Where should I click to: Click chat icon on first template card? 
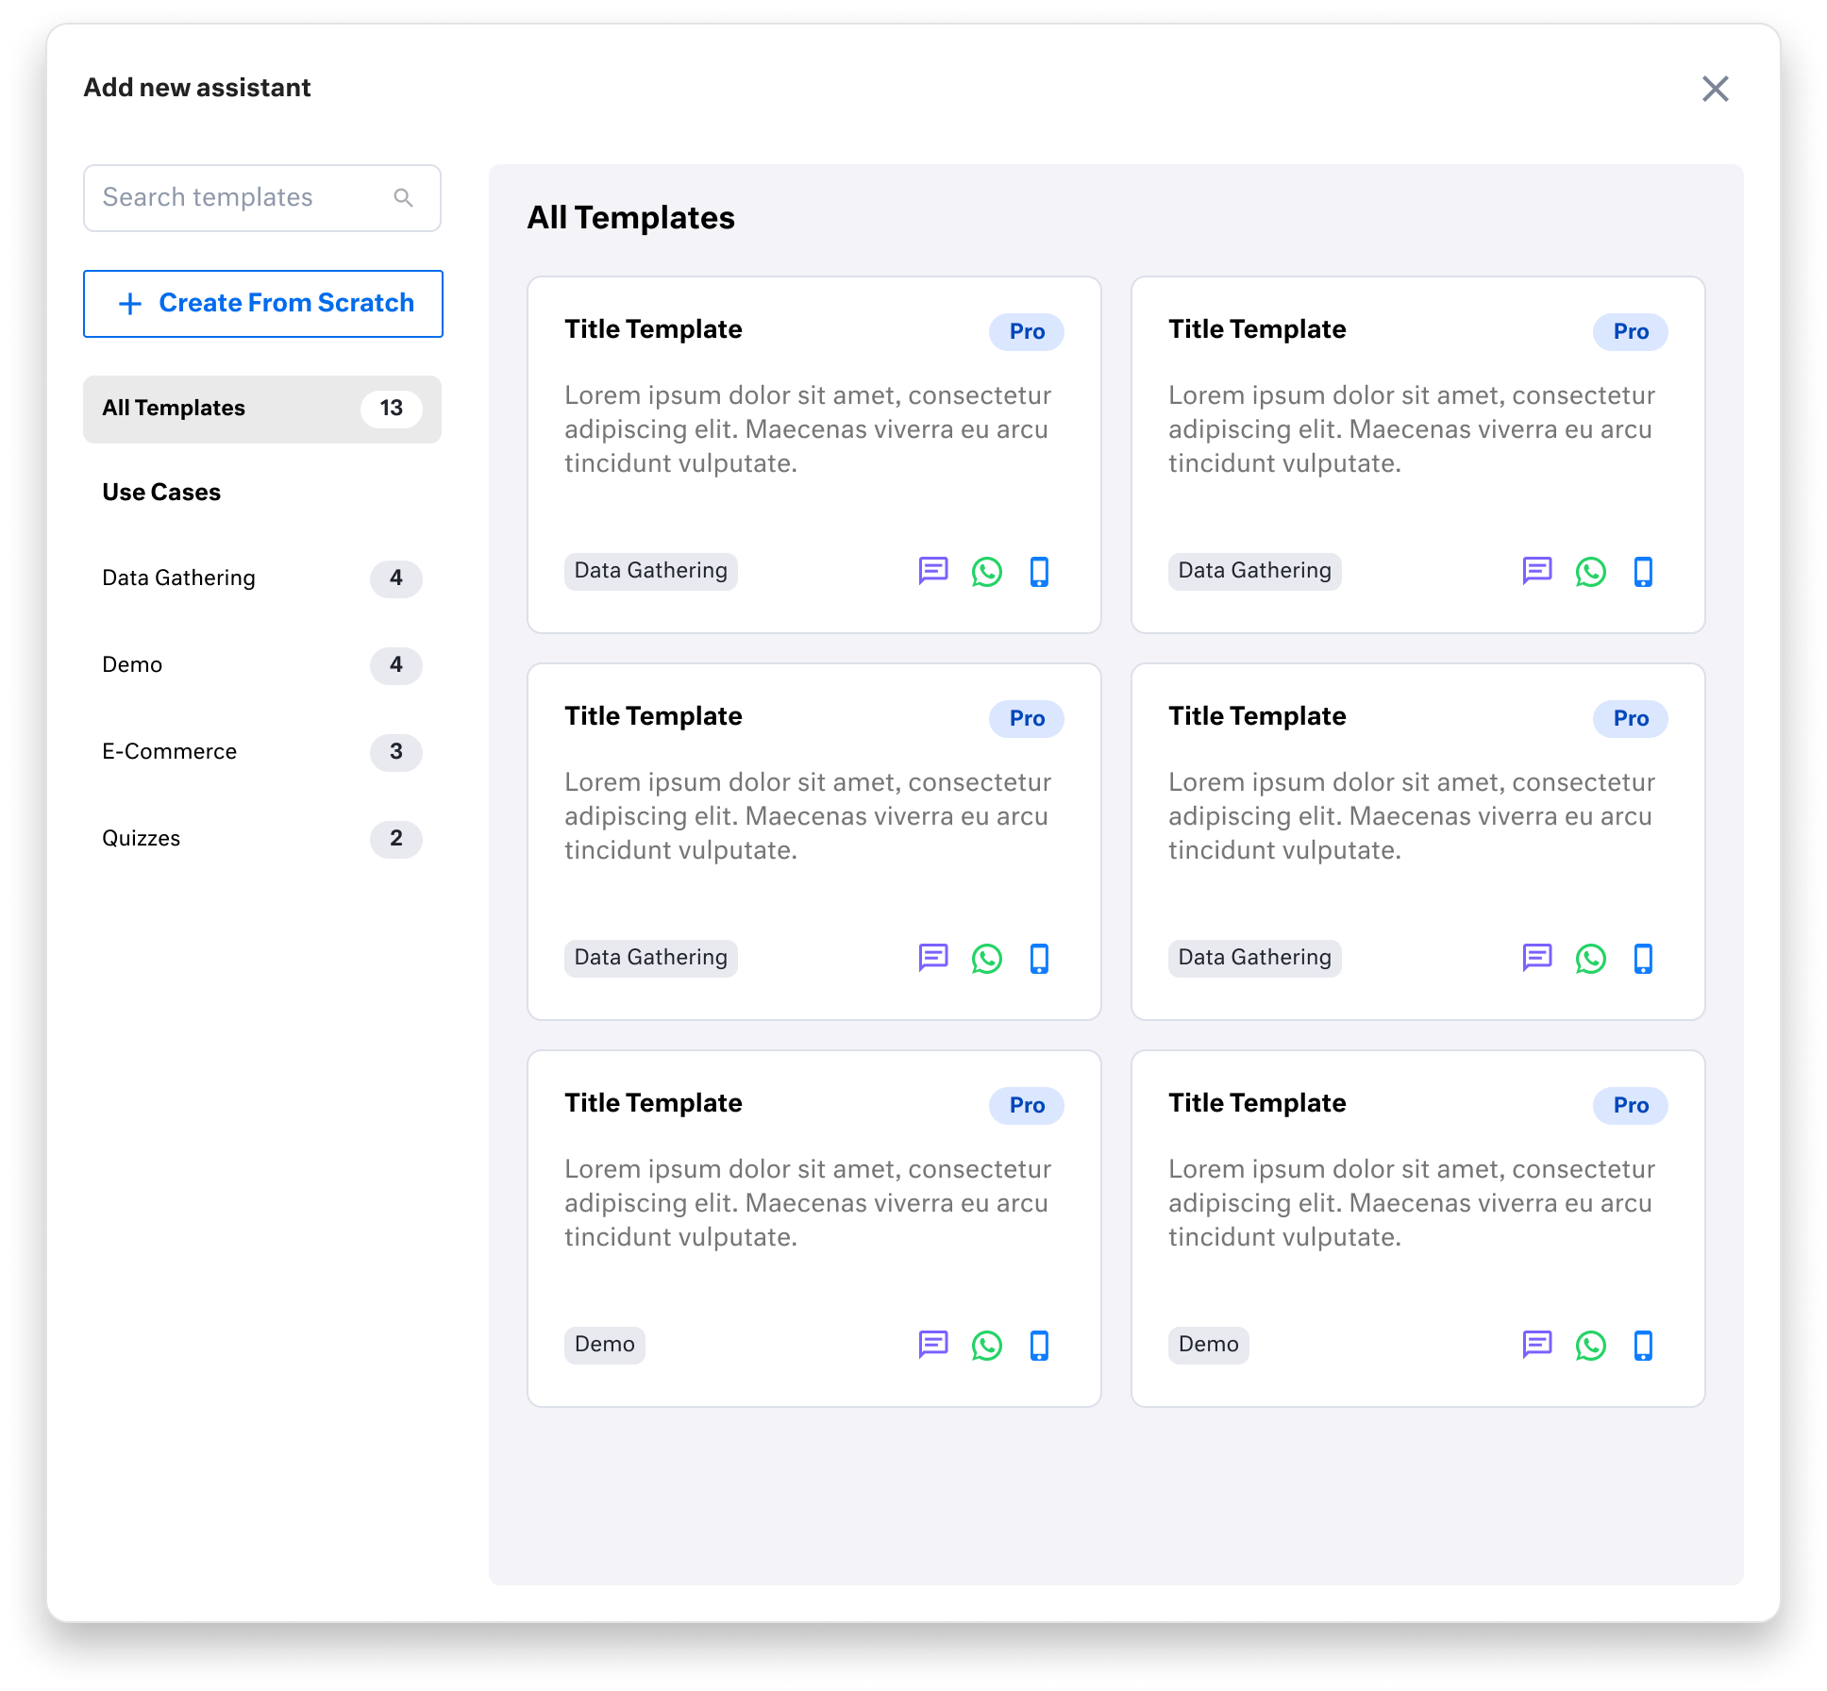932,571
